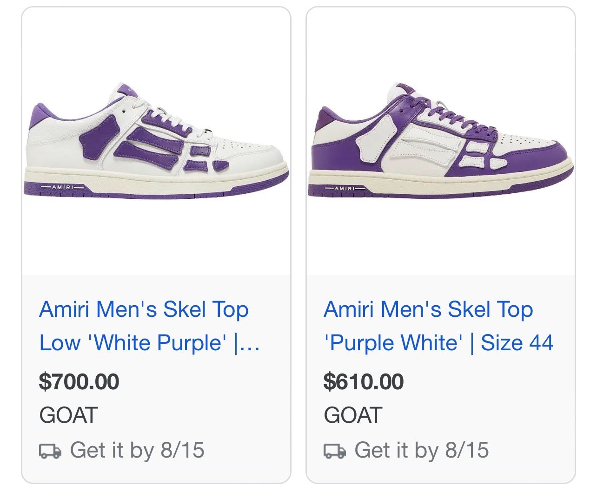Open the 'White Purple' Skel Top Low shoe image
The width and height of the screenshot is (597, 485).
(x=156, y=141)
